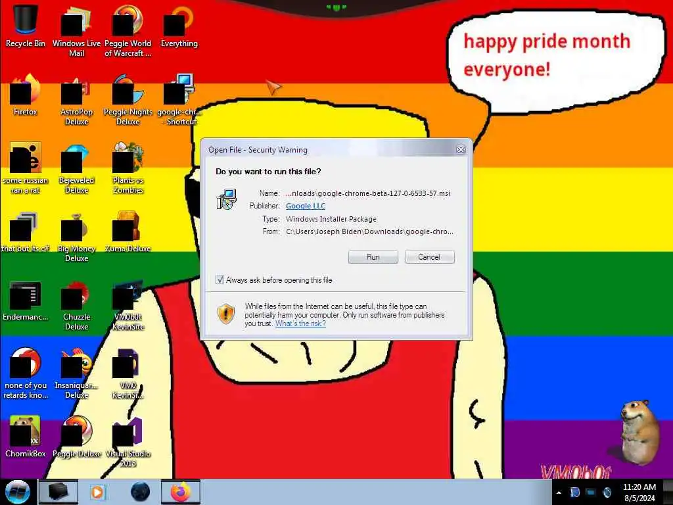
Task: Open Bejeweled Deluxe desktop shortcut
Action: tap(76, 168)
